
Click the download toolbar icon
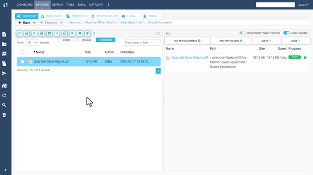tap(34, 34)
